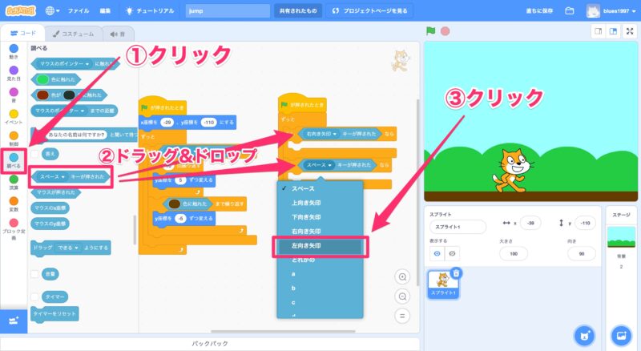This screenshot has height=351, width=641.
Task: Switch to the コスチューム tab
Action: point(71,33)
